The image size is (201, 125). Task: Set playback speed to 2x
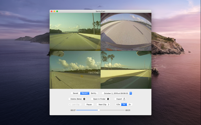click(130, 104)
